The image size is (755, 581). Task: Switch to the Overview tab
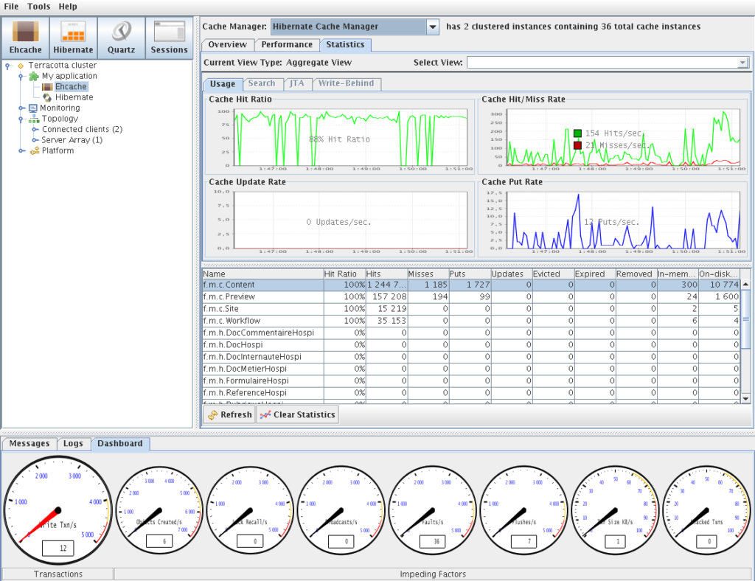tap(227, 45)
